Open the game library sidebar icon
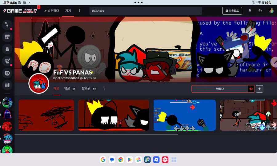277x166 pixels. coord(7,85)
